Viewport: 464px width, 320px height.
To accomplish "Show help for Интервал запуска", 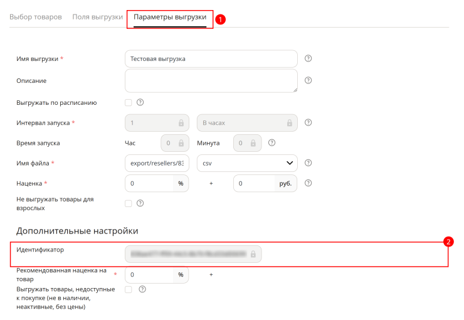I will (308, 122).
